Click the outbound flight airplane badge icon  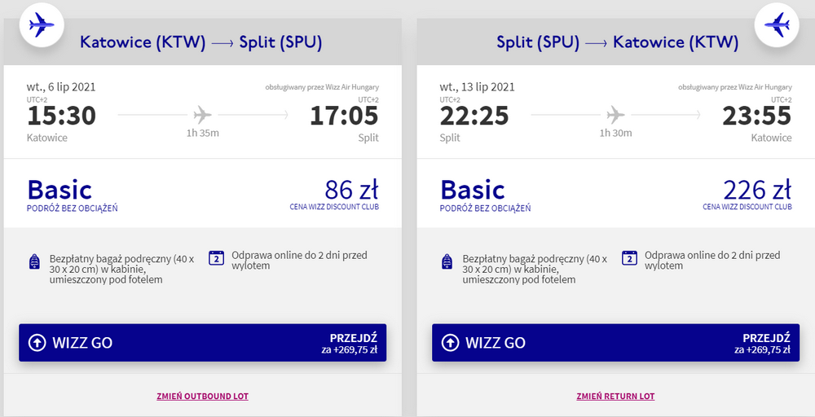point(40,25)
